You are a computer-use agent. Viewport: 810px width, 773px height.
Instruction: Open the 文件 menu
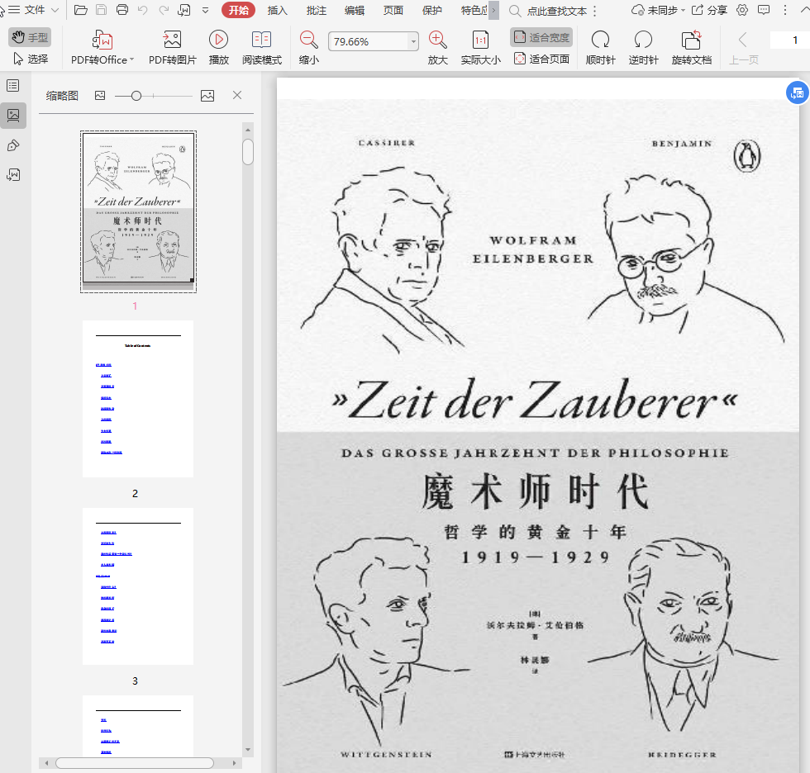tap(34, 10)
